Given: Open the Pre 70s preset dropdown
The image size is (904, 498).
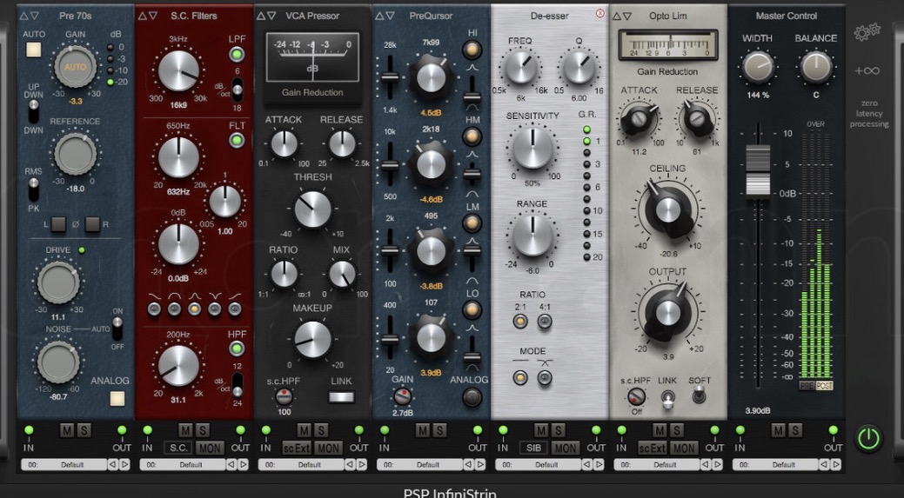Looking at the screenshot, I should click(x=64, y=464).
